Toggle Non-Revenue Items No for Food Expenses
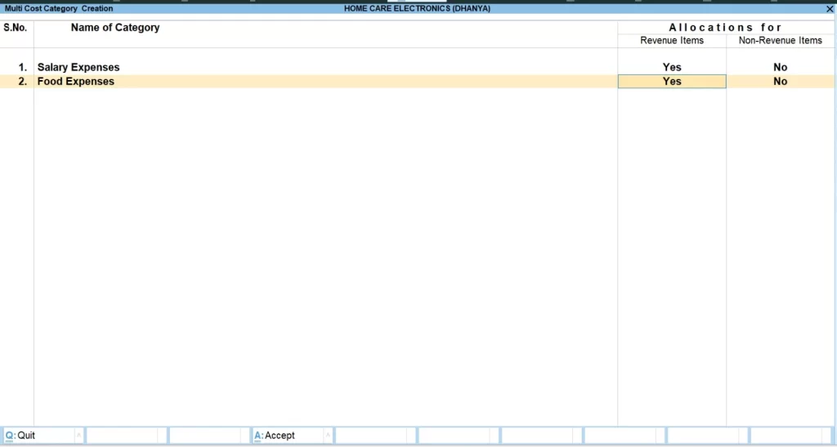 pos(781,82)
